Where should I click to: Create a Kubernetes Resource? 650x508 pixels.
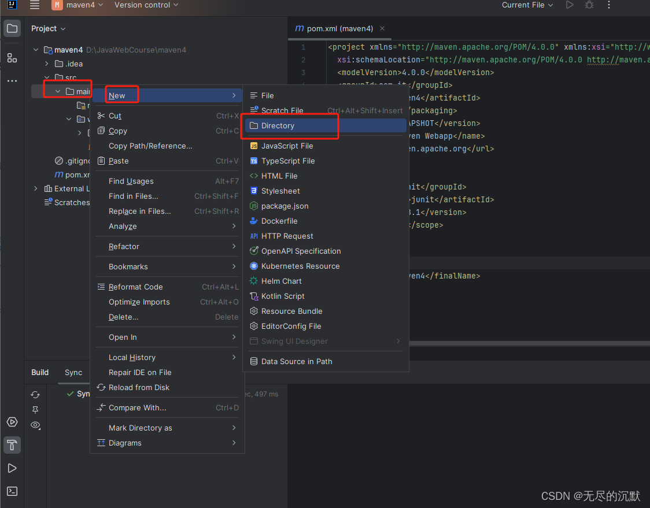[x=324, y=266]
